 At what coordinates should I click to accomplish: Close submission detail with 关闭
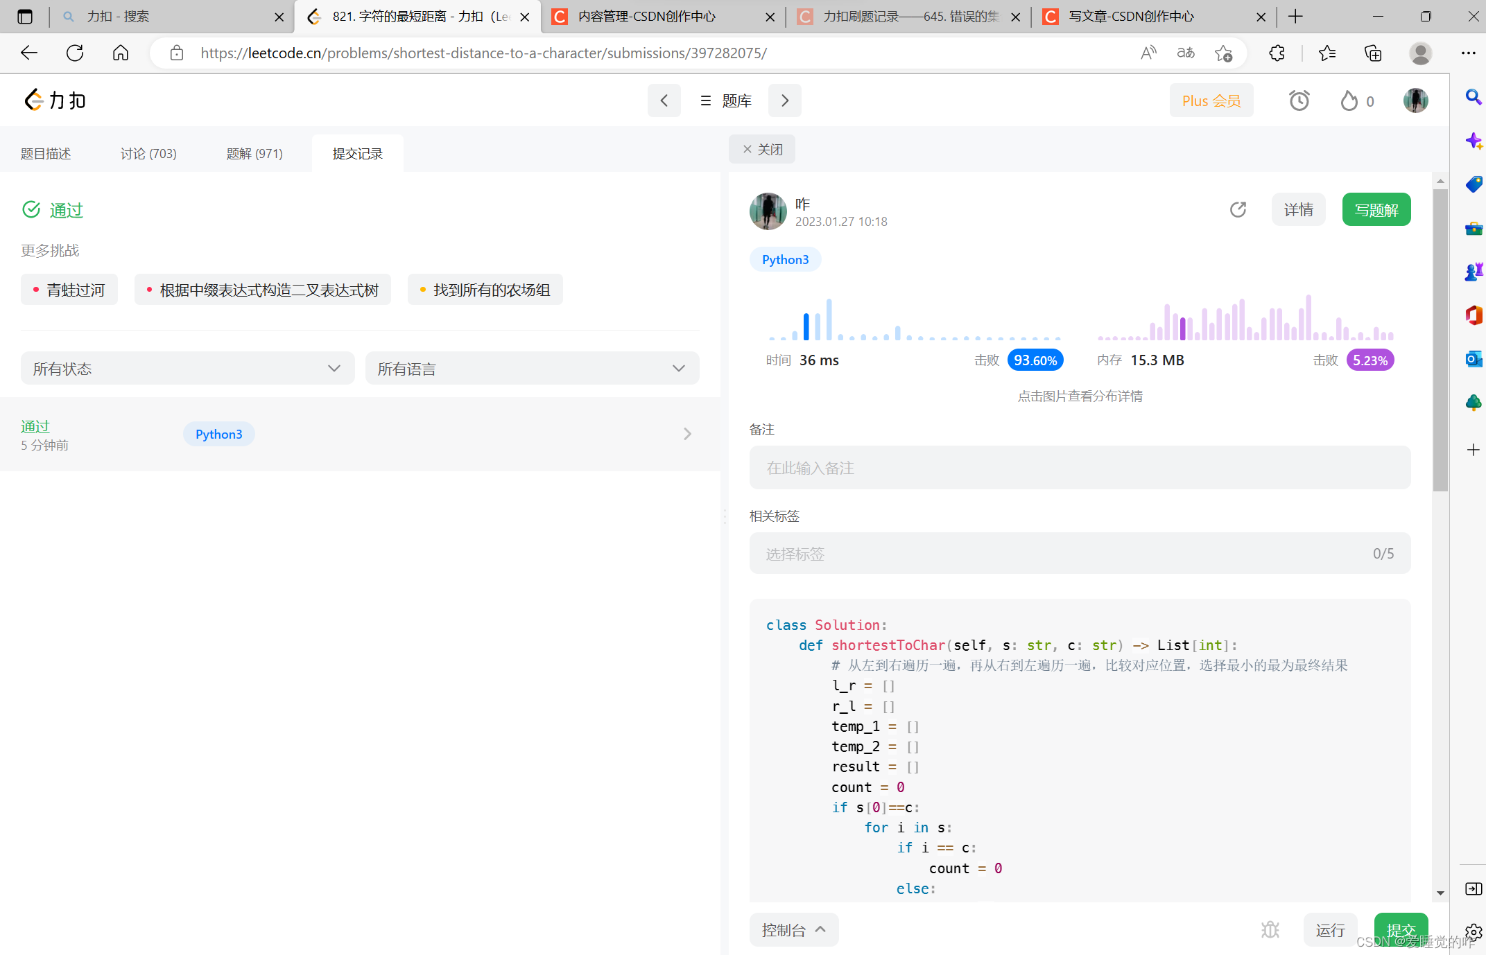762,149
